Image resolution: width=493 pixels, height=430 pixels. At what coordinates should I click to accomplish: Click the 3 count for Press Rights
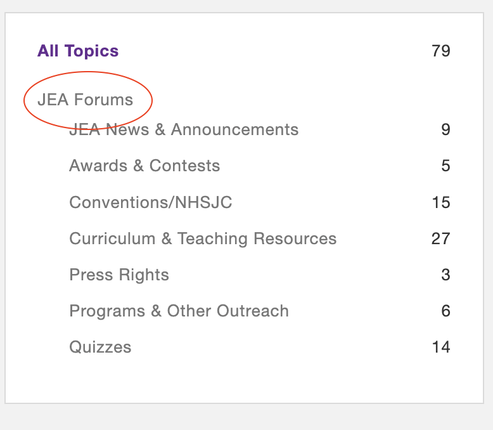pos(445,275)
